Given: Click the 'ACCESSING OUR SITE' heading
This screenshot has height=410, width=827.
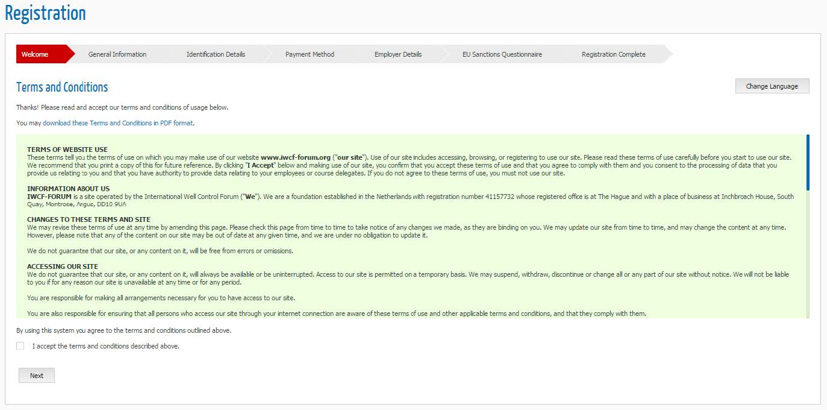Looking at the screenshot, I should coord(62,266).
